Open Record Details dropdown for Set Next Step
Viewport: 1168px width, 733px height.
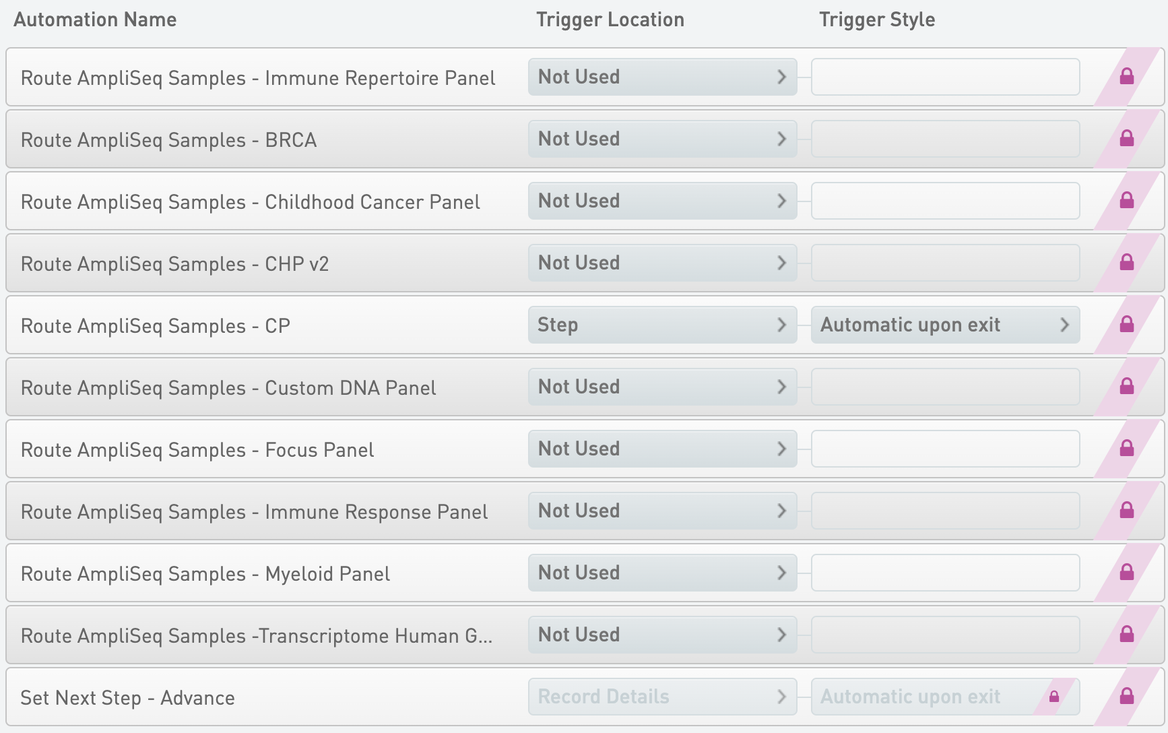(662, 697)
